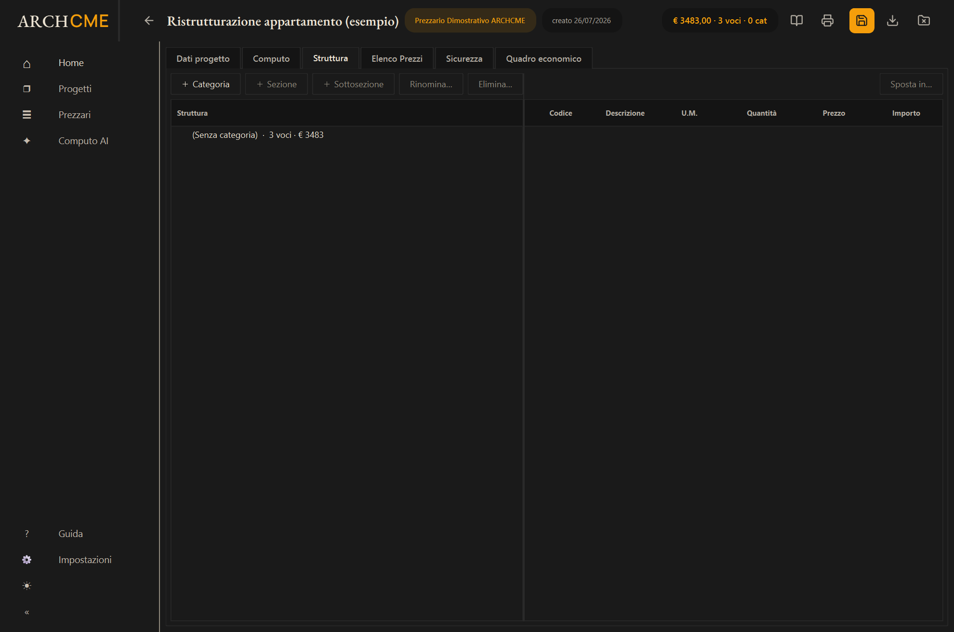Screen dimensions: 954x632
Task: Add a new Categoria
Action: 206,84
